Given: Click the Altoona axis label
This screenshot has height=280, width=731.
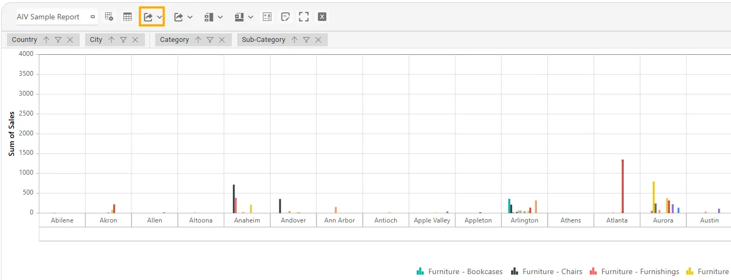Looking at the screenshot, I should tap(201, 220).
